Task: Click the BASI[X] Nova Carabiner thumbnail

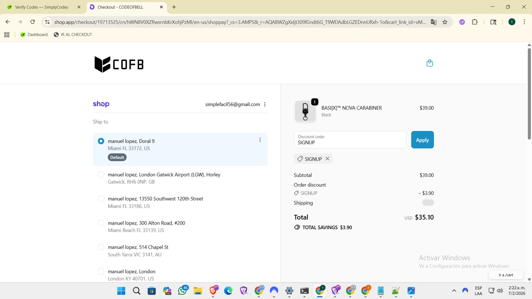Action: click(x=305, y=111)
